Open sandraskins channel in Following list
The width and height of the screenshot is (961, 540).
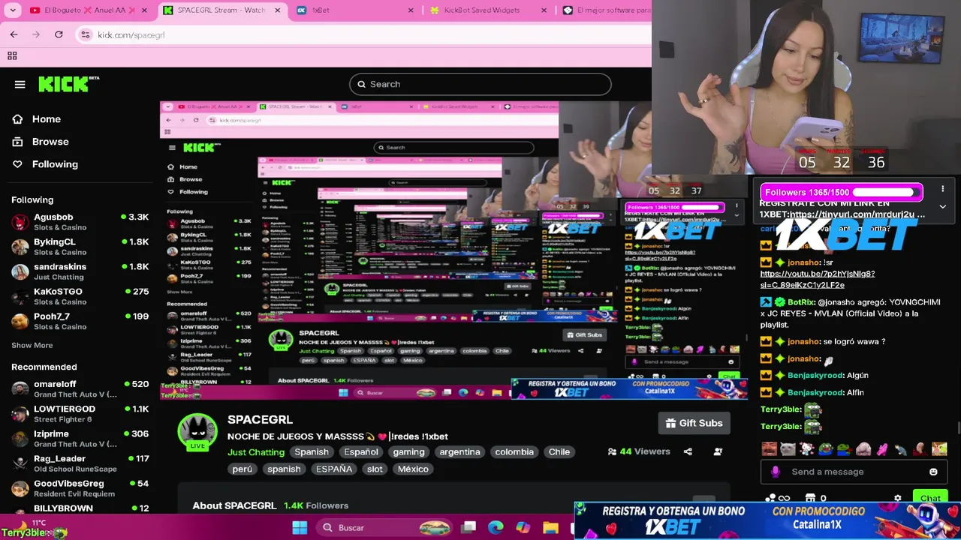[x=80, y=271]
